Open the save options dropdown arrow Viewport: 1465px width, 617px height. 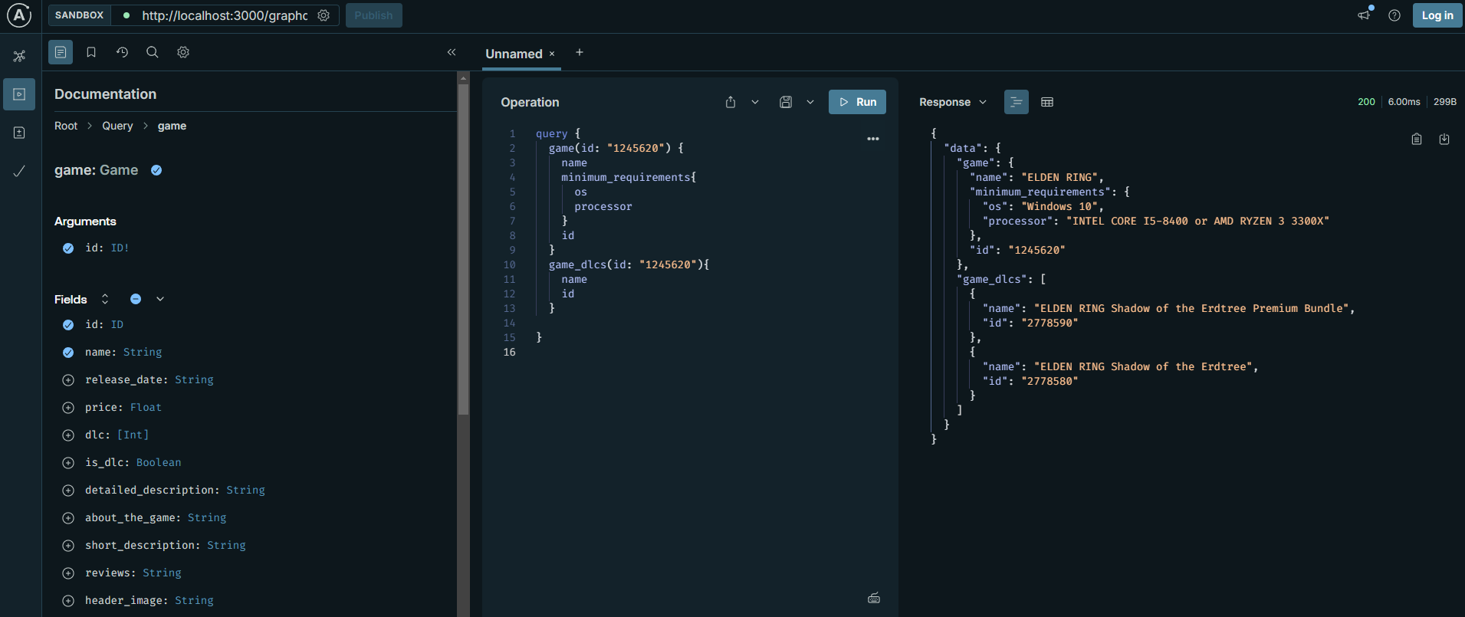pyautogui.click(x=810, y=102)
